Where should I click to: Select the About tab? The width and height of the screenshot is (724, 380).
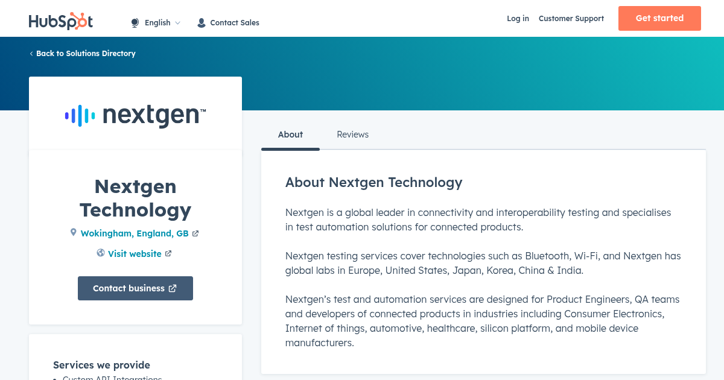pos(290,135)
